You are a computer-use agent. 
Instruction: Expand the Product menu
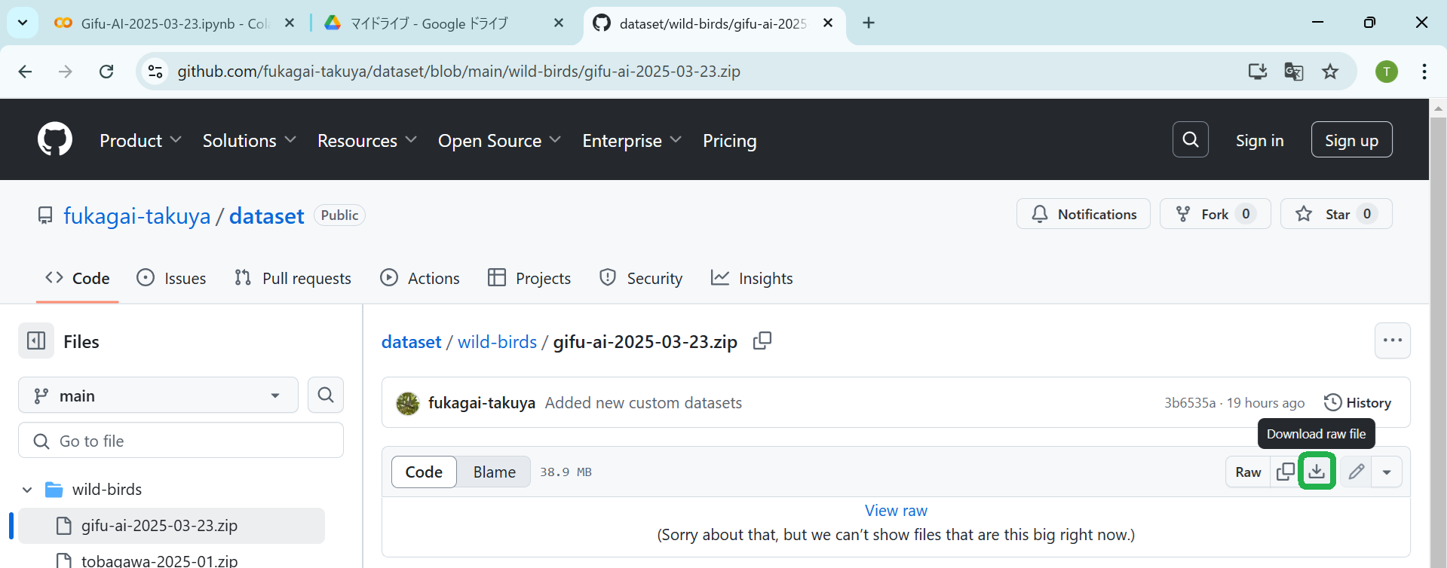click(x=140, y=140)
